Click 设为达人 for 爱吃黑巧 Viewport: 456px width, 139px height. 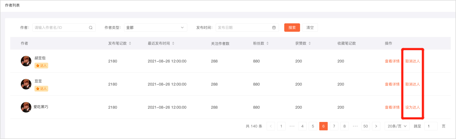(413, 107)
